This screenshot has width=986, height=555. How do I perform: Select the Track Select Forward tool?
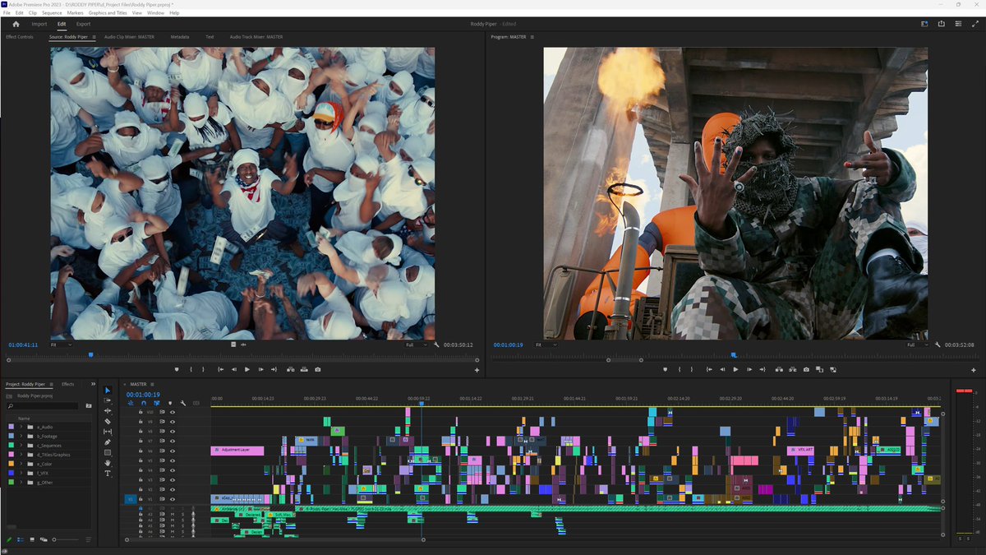pos(108,401)
